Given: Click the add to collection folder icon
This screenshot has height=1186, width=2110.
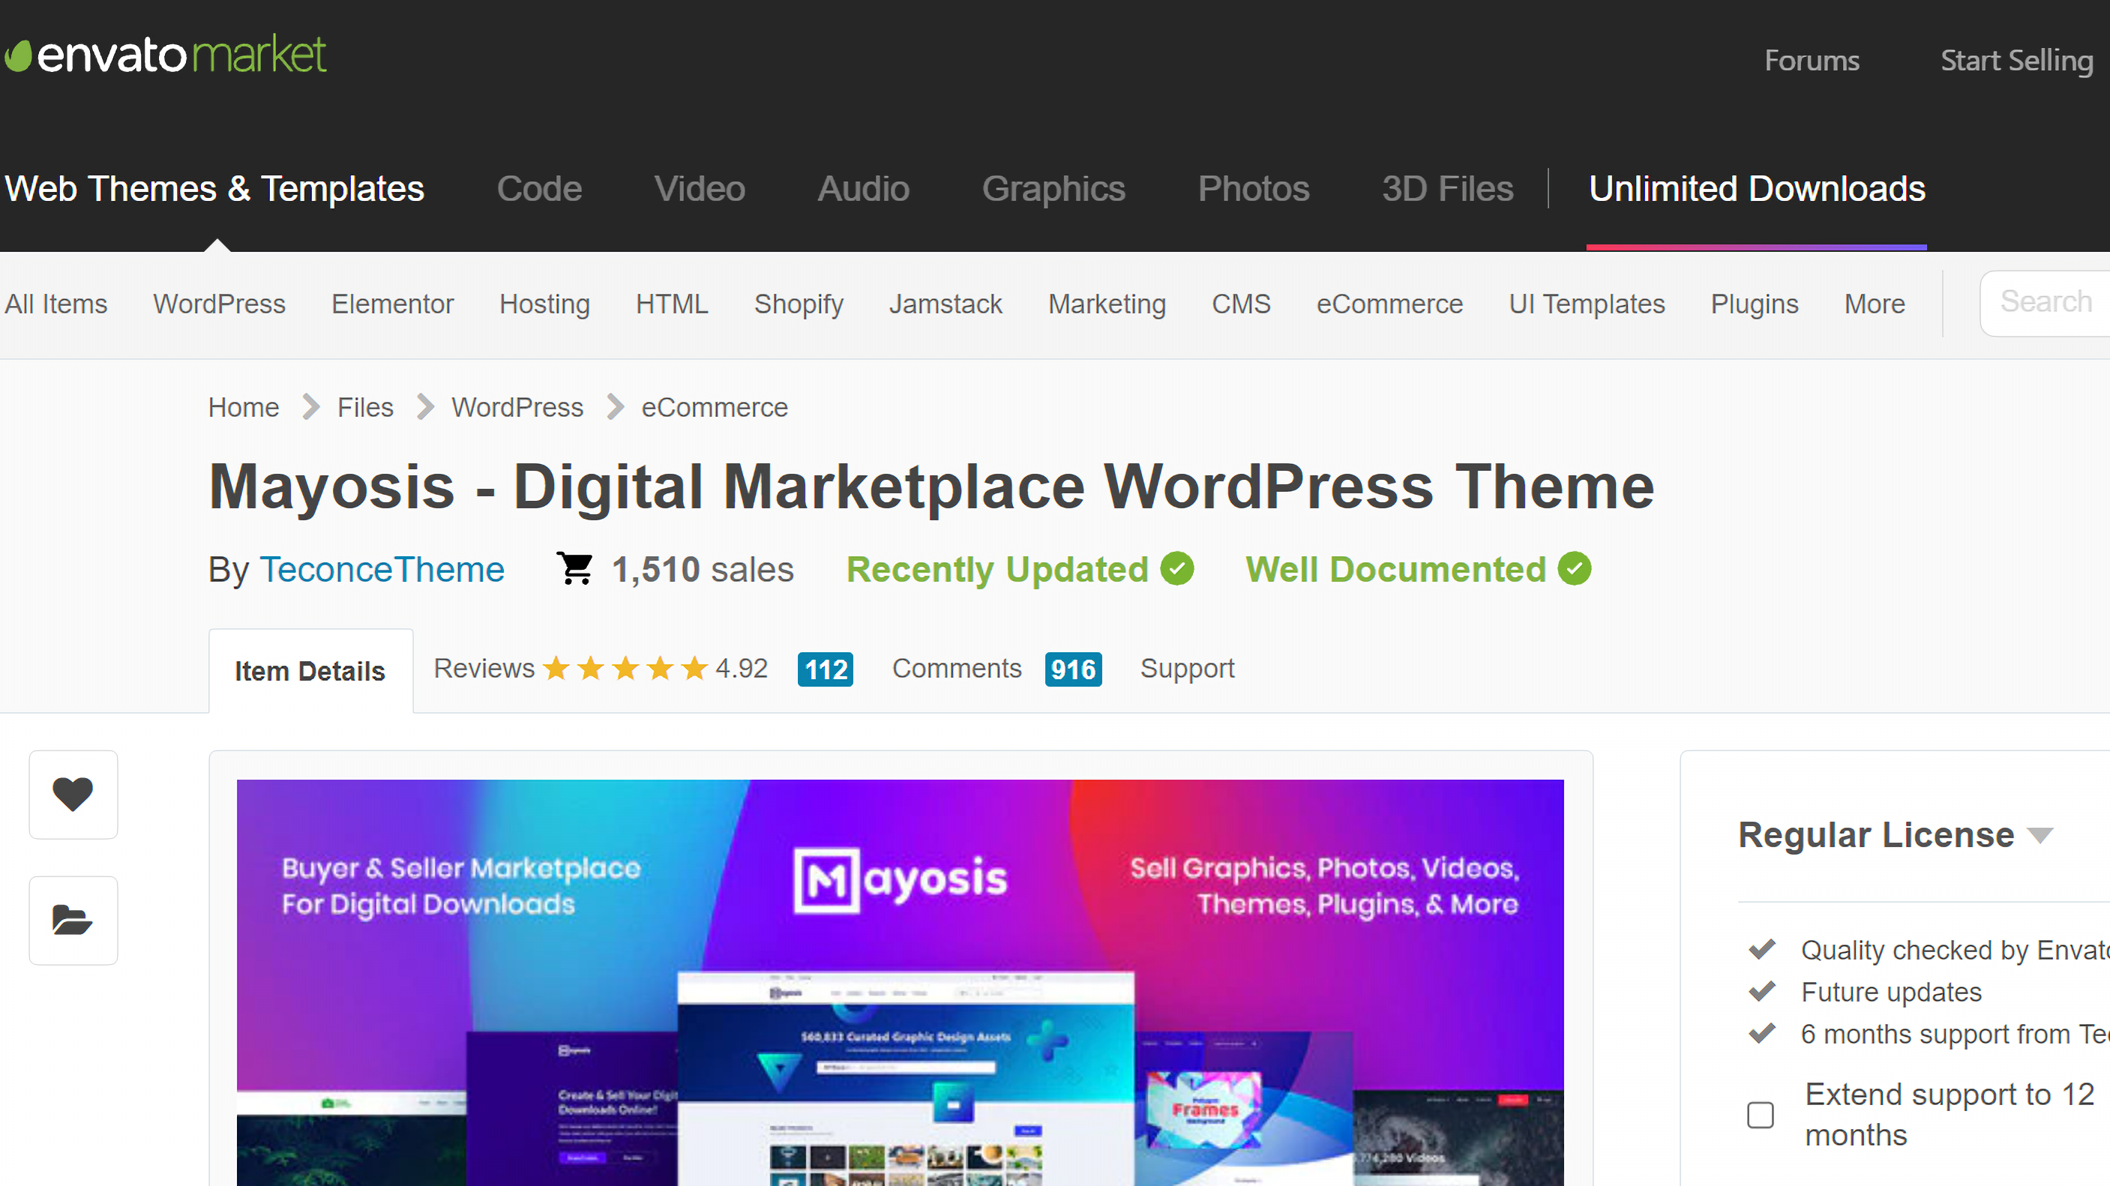Looking at the screenshot, I should (73, 920).
